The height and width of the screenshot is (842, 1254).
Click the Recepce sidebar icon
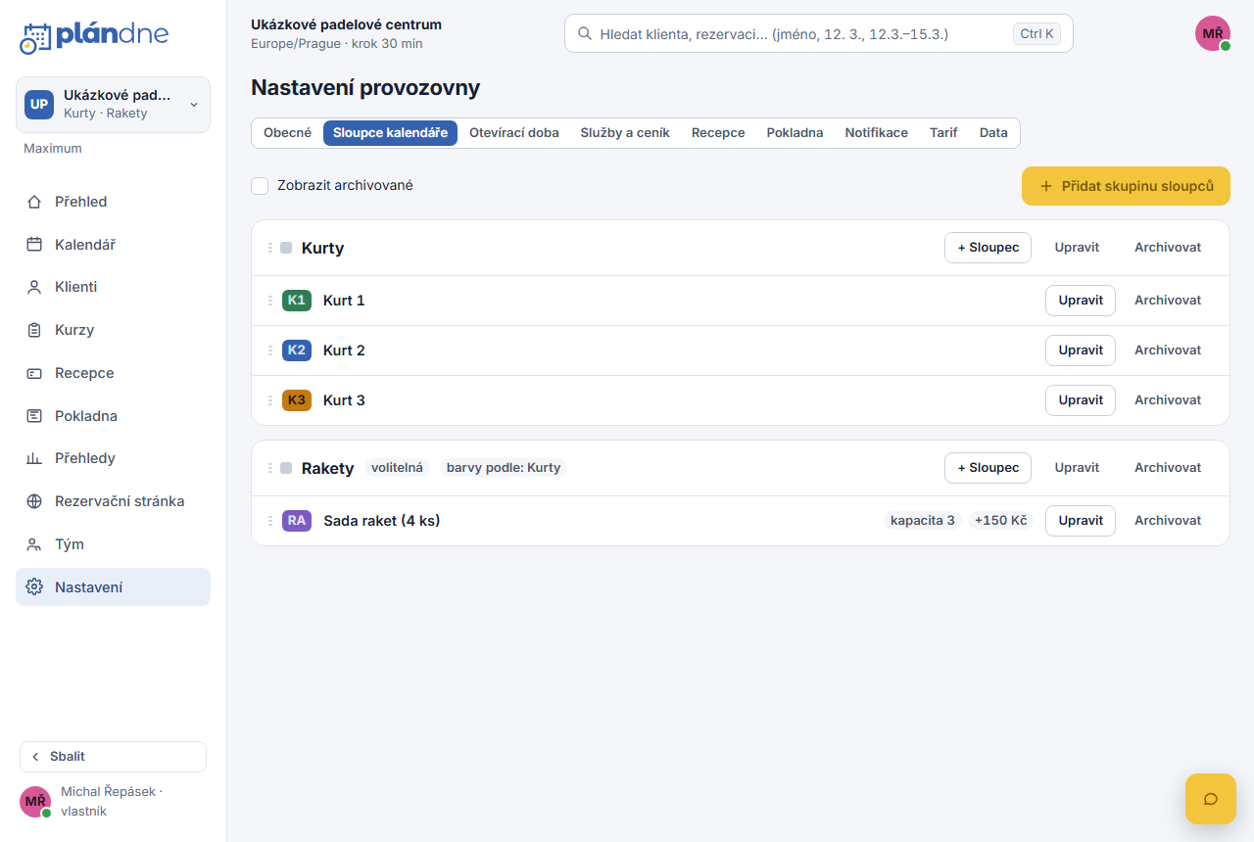click(34, 373)
